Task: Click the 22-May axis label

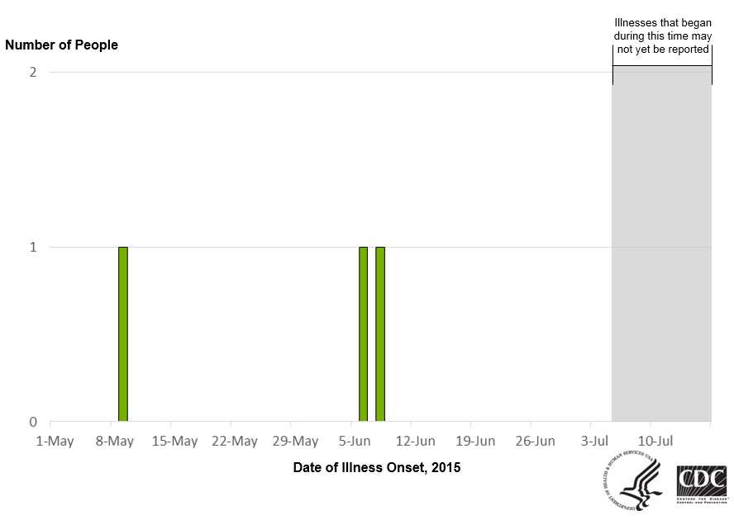Action: coord(234,441)
